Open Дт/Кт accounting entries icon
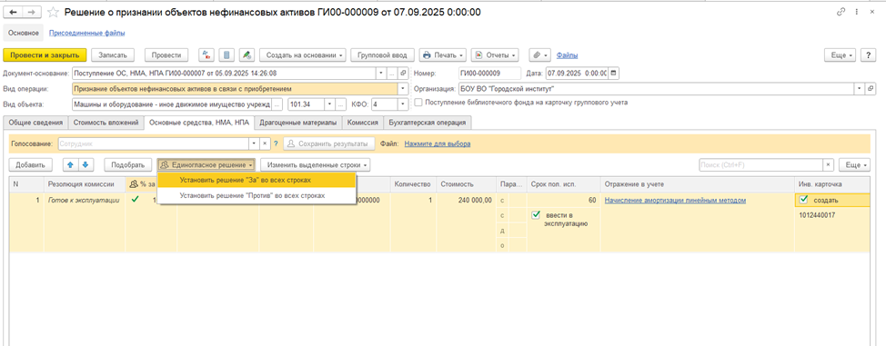 206,55
